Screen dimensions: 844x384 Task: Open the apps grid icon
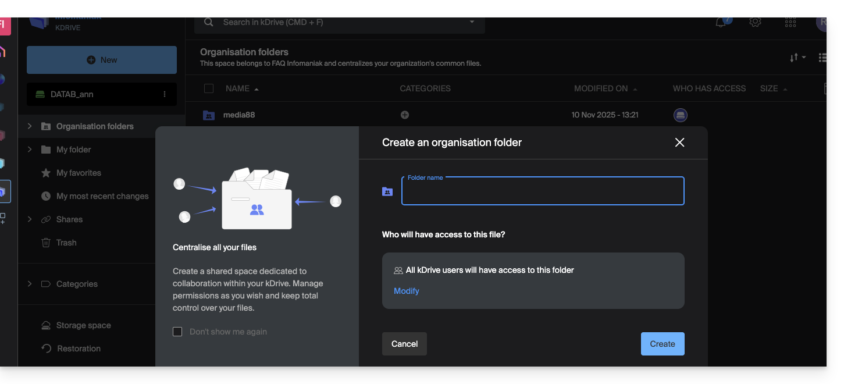pos(790,22)
